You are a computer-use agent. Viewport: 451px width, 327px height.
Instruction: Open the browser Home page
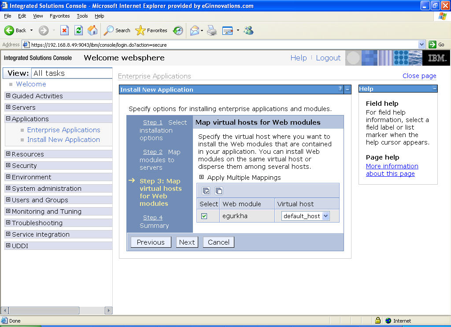pos(92,30)
